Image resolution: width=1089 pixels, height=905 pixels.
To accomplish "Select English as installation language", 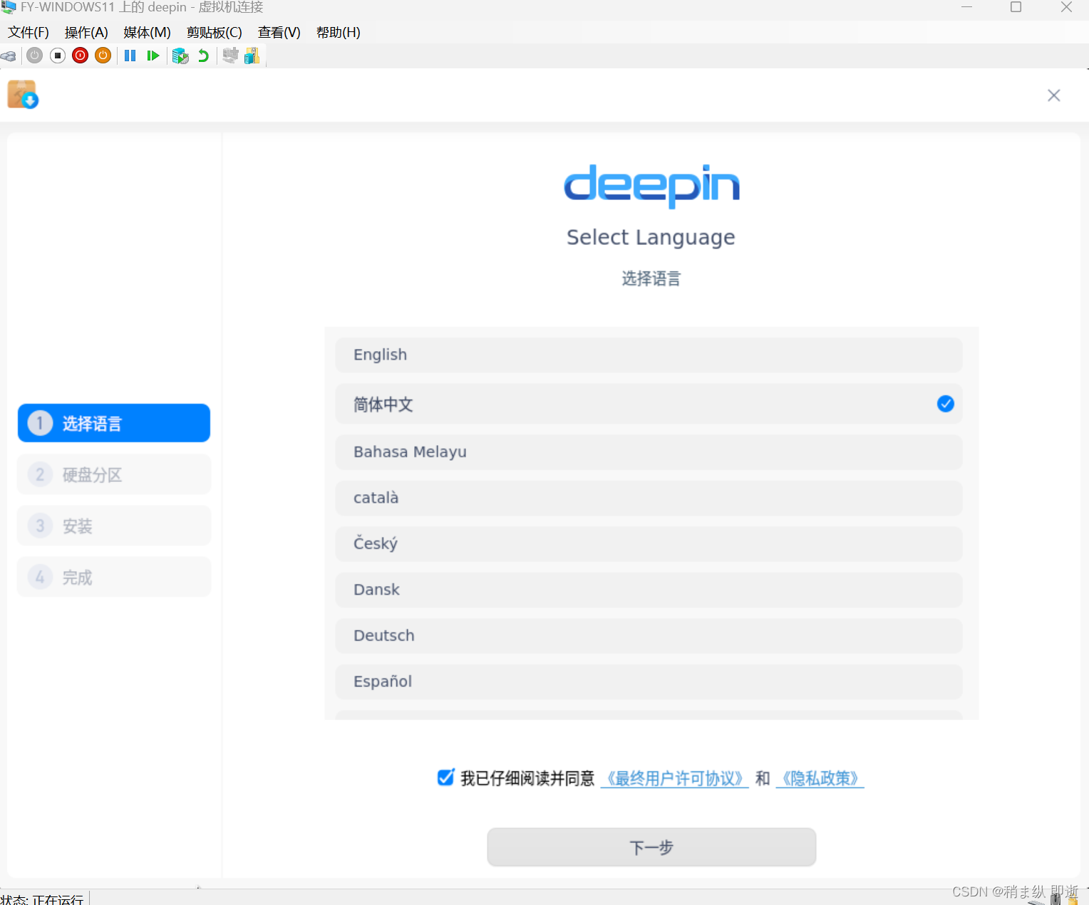I will tap(649, 355).
